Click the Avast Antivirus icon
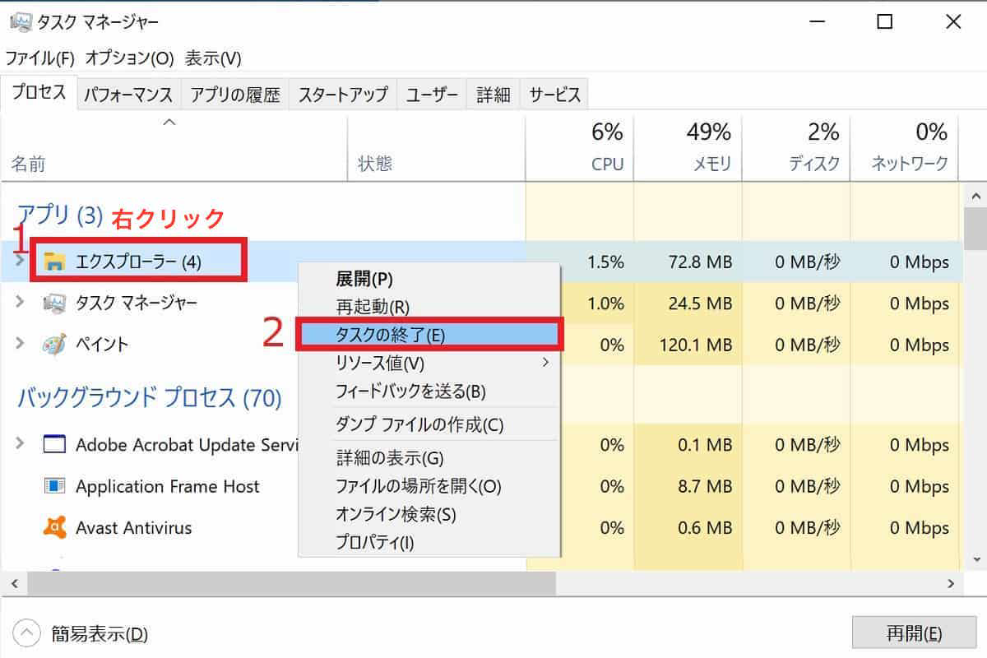 click(x=54, y=527)
